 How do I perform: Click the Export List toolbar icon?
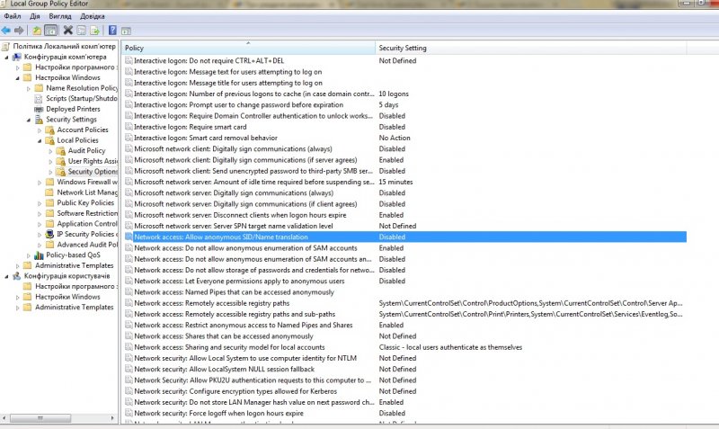(x=94, y=30)
